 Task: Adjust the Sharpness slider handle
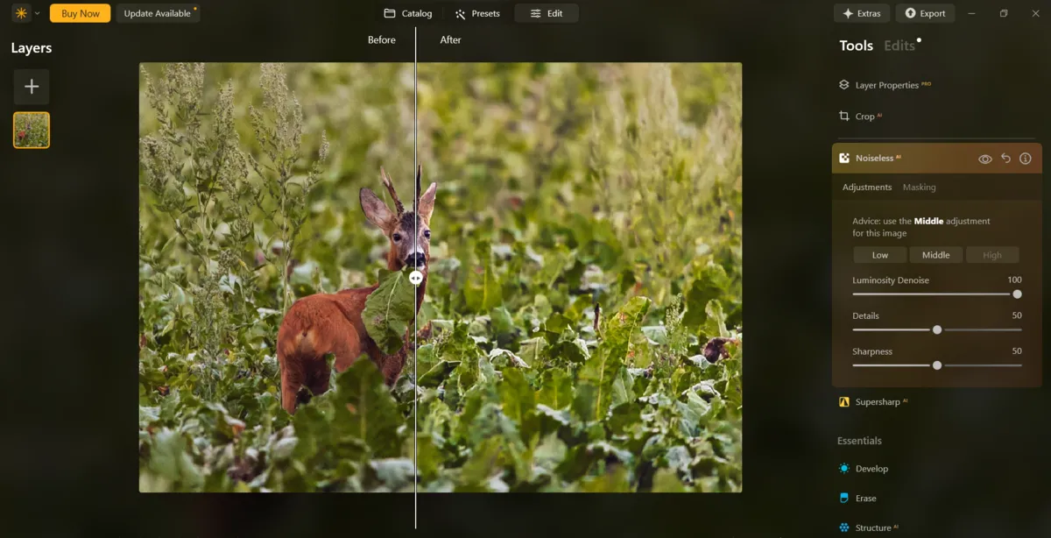coord(936,365)
